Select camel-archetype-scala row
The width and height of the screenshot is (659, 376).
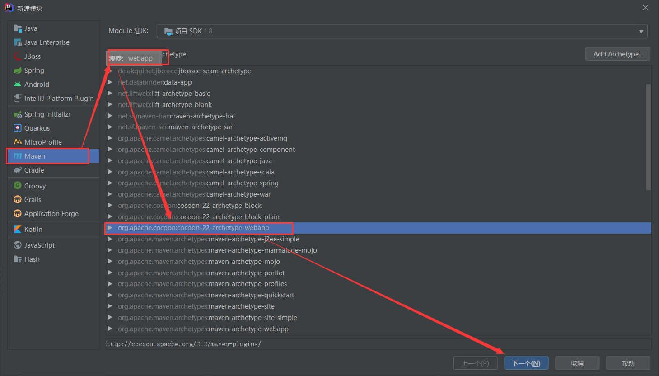(x=379, y=172)
